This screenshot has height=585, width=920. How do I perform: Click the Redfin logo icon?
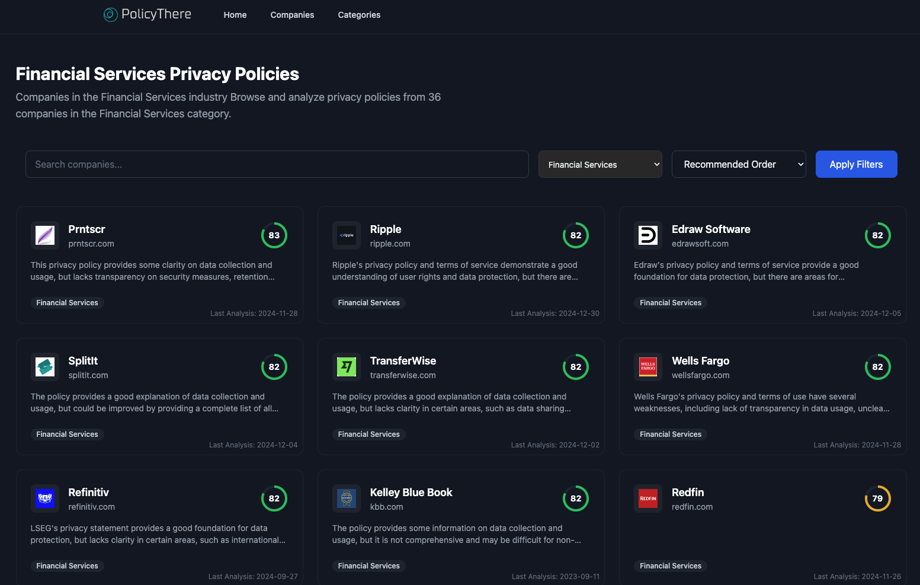coord(648,498)
